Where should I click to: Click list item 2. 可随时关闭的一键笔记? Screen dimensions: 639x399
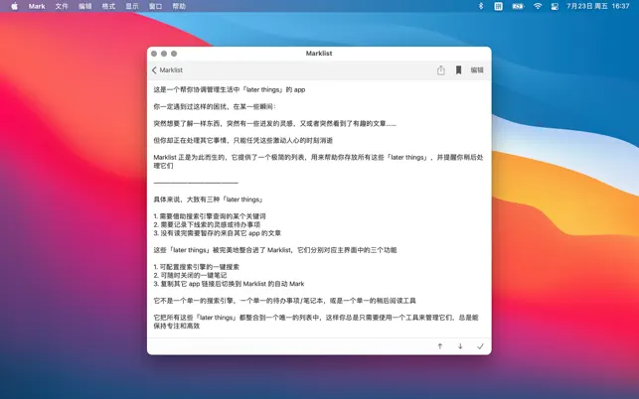click(x=190, y=275)
